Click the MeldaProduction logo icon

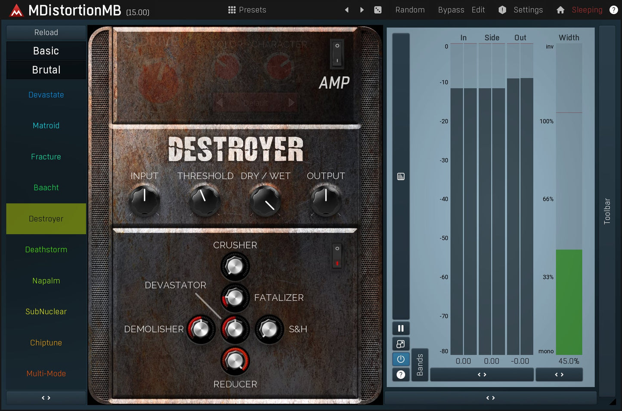16,10
